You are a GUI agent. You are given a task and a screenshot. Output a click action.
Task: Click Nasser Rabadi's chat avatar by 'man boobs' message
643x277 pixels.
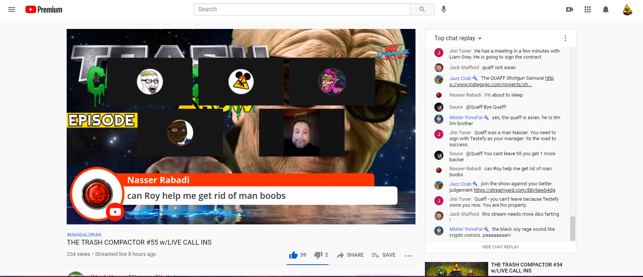pos(439,170)
